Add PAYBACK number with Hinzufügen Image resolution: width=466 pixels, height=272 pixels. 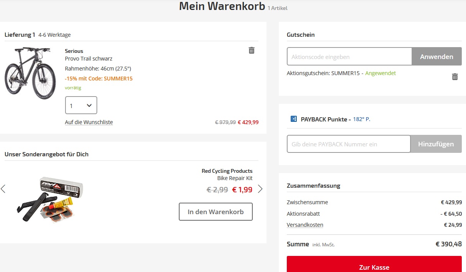(436, 144)
